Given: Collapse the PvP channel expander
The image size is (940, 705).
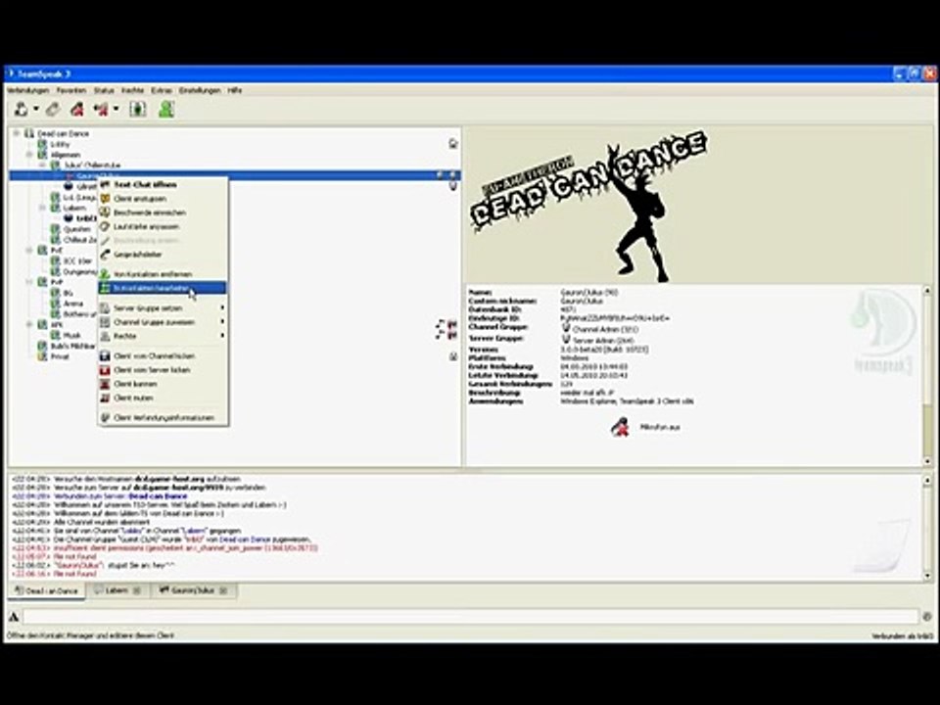Looking at the screenshot, I should [29, 282].
